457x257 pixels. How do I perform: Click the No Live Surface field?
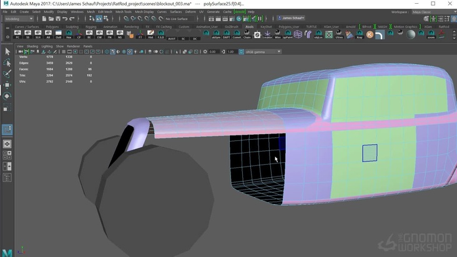coord(177,19)
